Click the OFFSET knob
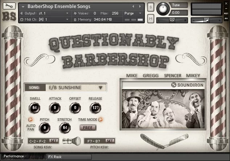This screenshot has width=230, height=161. tap(75, 108)
